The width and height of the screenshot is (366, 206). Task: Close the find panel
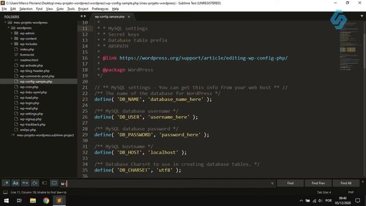[363, 181]
